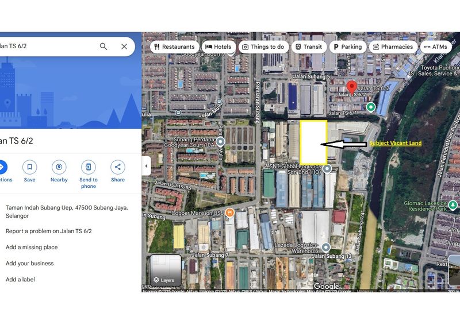This screenshot has width=460, height=317.
Task: Click the Save bookmark icon
Action: 29,167
